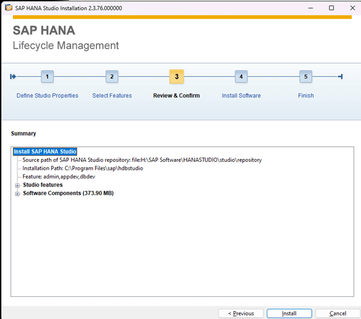Screen dimensions: 361x319
Task: Cancel the installation wizard
Action: tap(338, 313)
